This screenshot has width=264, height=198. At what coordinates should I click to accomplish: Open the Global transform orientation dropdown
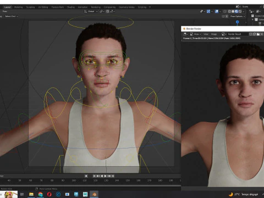click(x=91, y=12)
